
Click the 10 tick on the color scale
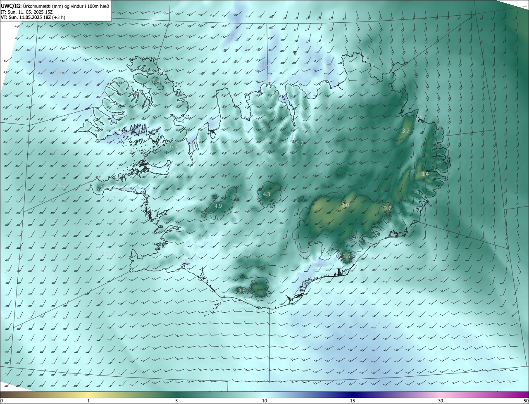[264, 401]
